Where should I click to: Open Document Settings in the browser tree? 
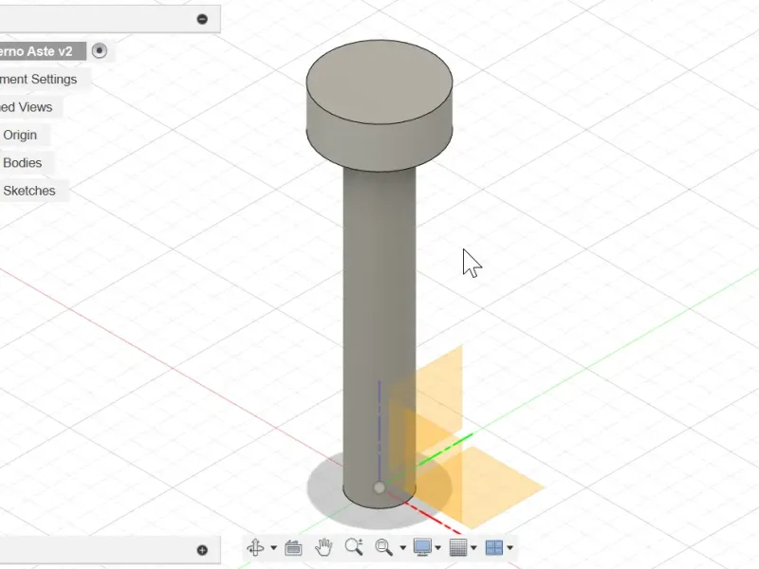(x=38, y=79)
